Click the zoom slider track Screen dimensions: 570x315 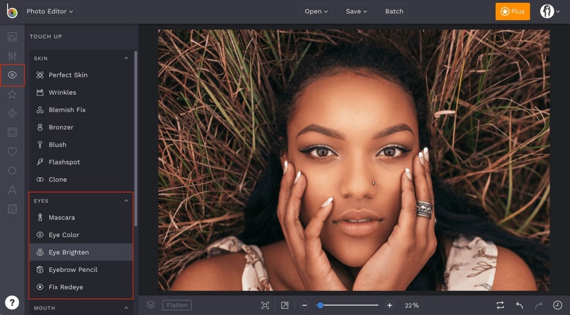[x=347, y=305]
